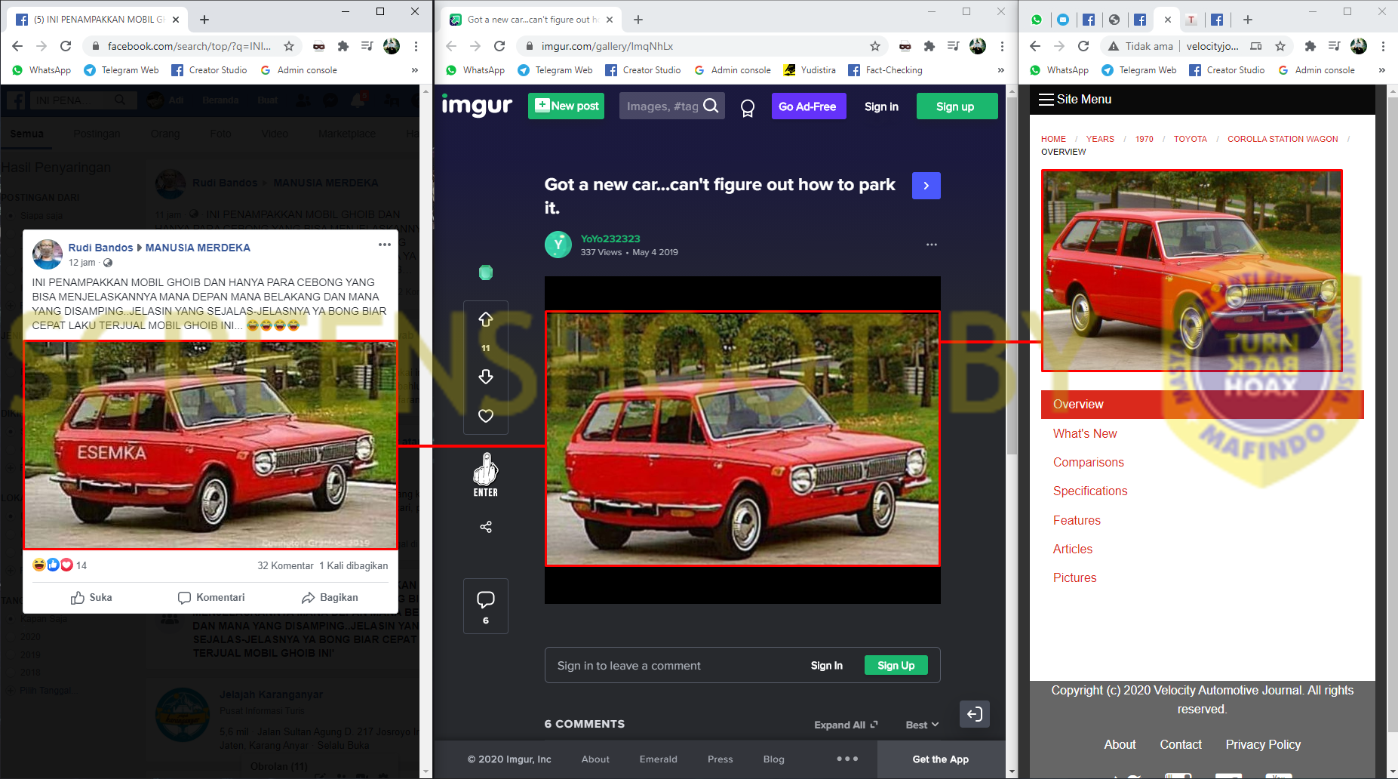The image size is (1398, 779).
Task: Click Bagikan share button on the post
Action: coord(330,598)
